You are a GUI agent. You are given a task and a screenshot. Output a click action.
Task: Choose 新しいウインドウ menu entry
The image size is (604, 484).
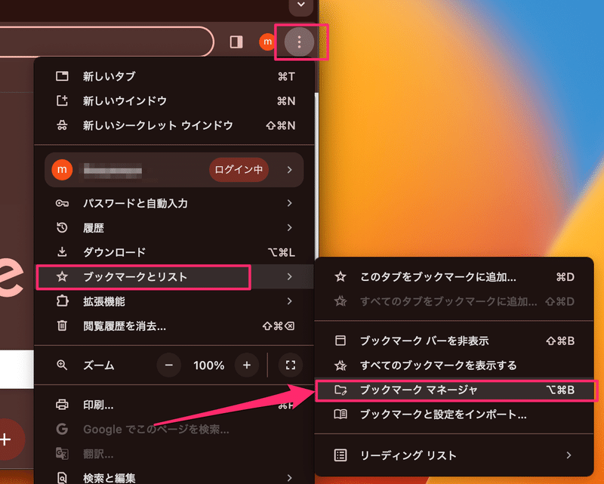(x=174, y=101)
